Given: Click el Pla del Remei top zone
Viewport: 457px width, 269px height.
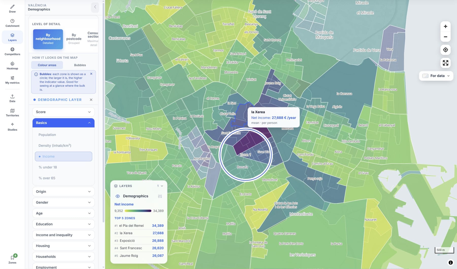Looking at the screenshot, I should (x=139, y=226).
